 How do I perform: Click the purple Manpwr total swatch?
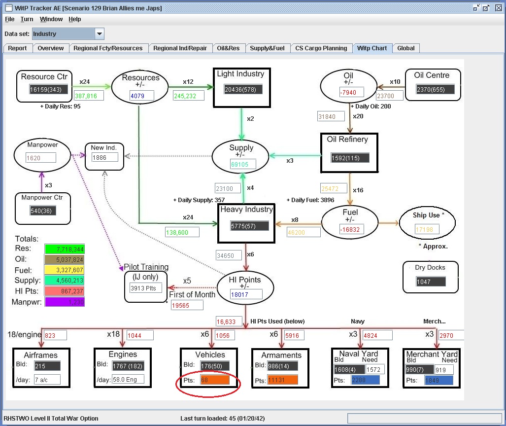[65, 302]
